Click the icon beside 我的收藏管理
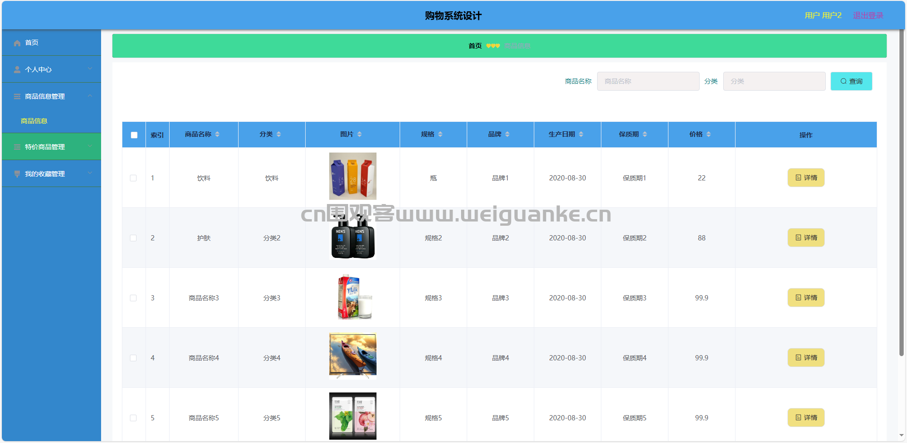The width and height of the screenshot is (907, 443). click(17, 174)
